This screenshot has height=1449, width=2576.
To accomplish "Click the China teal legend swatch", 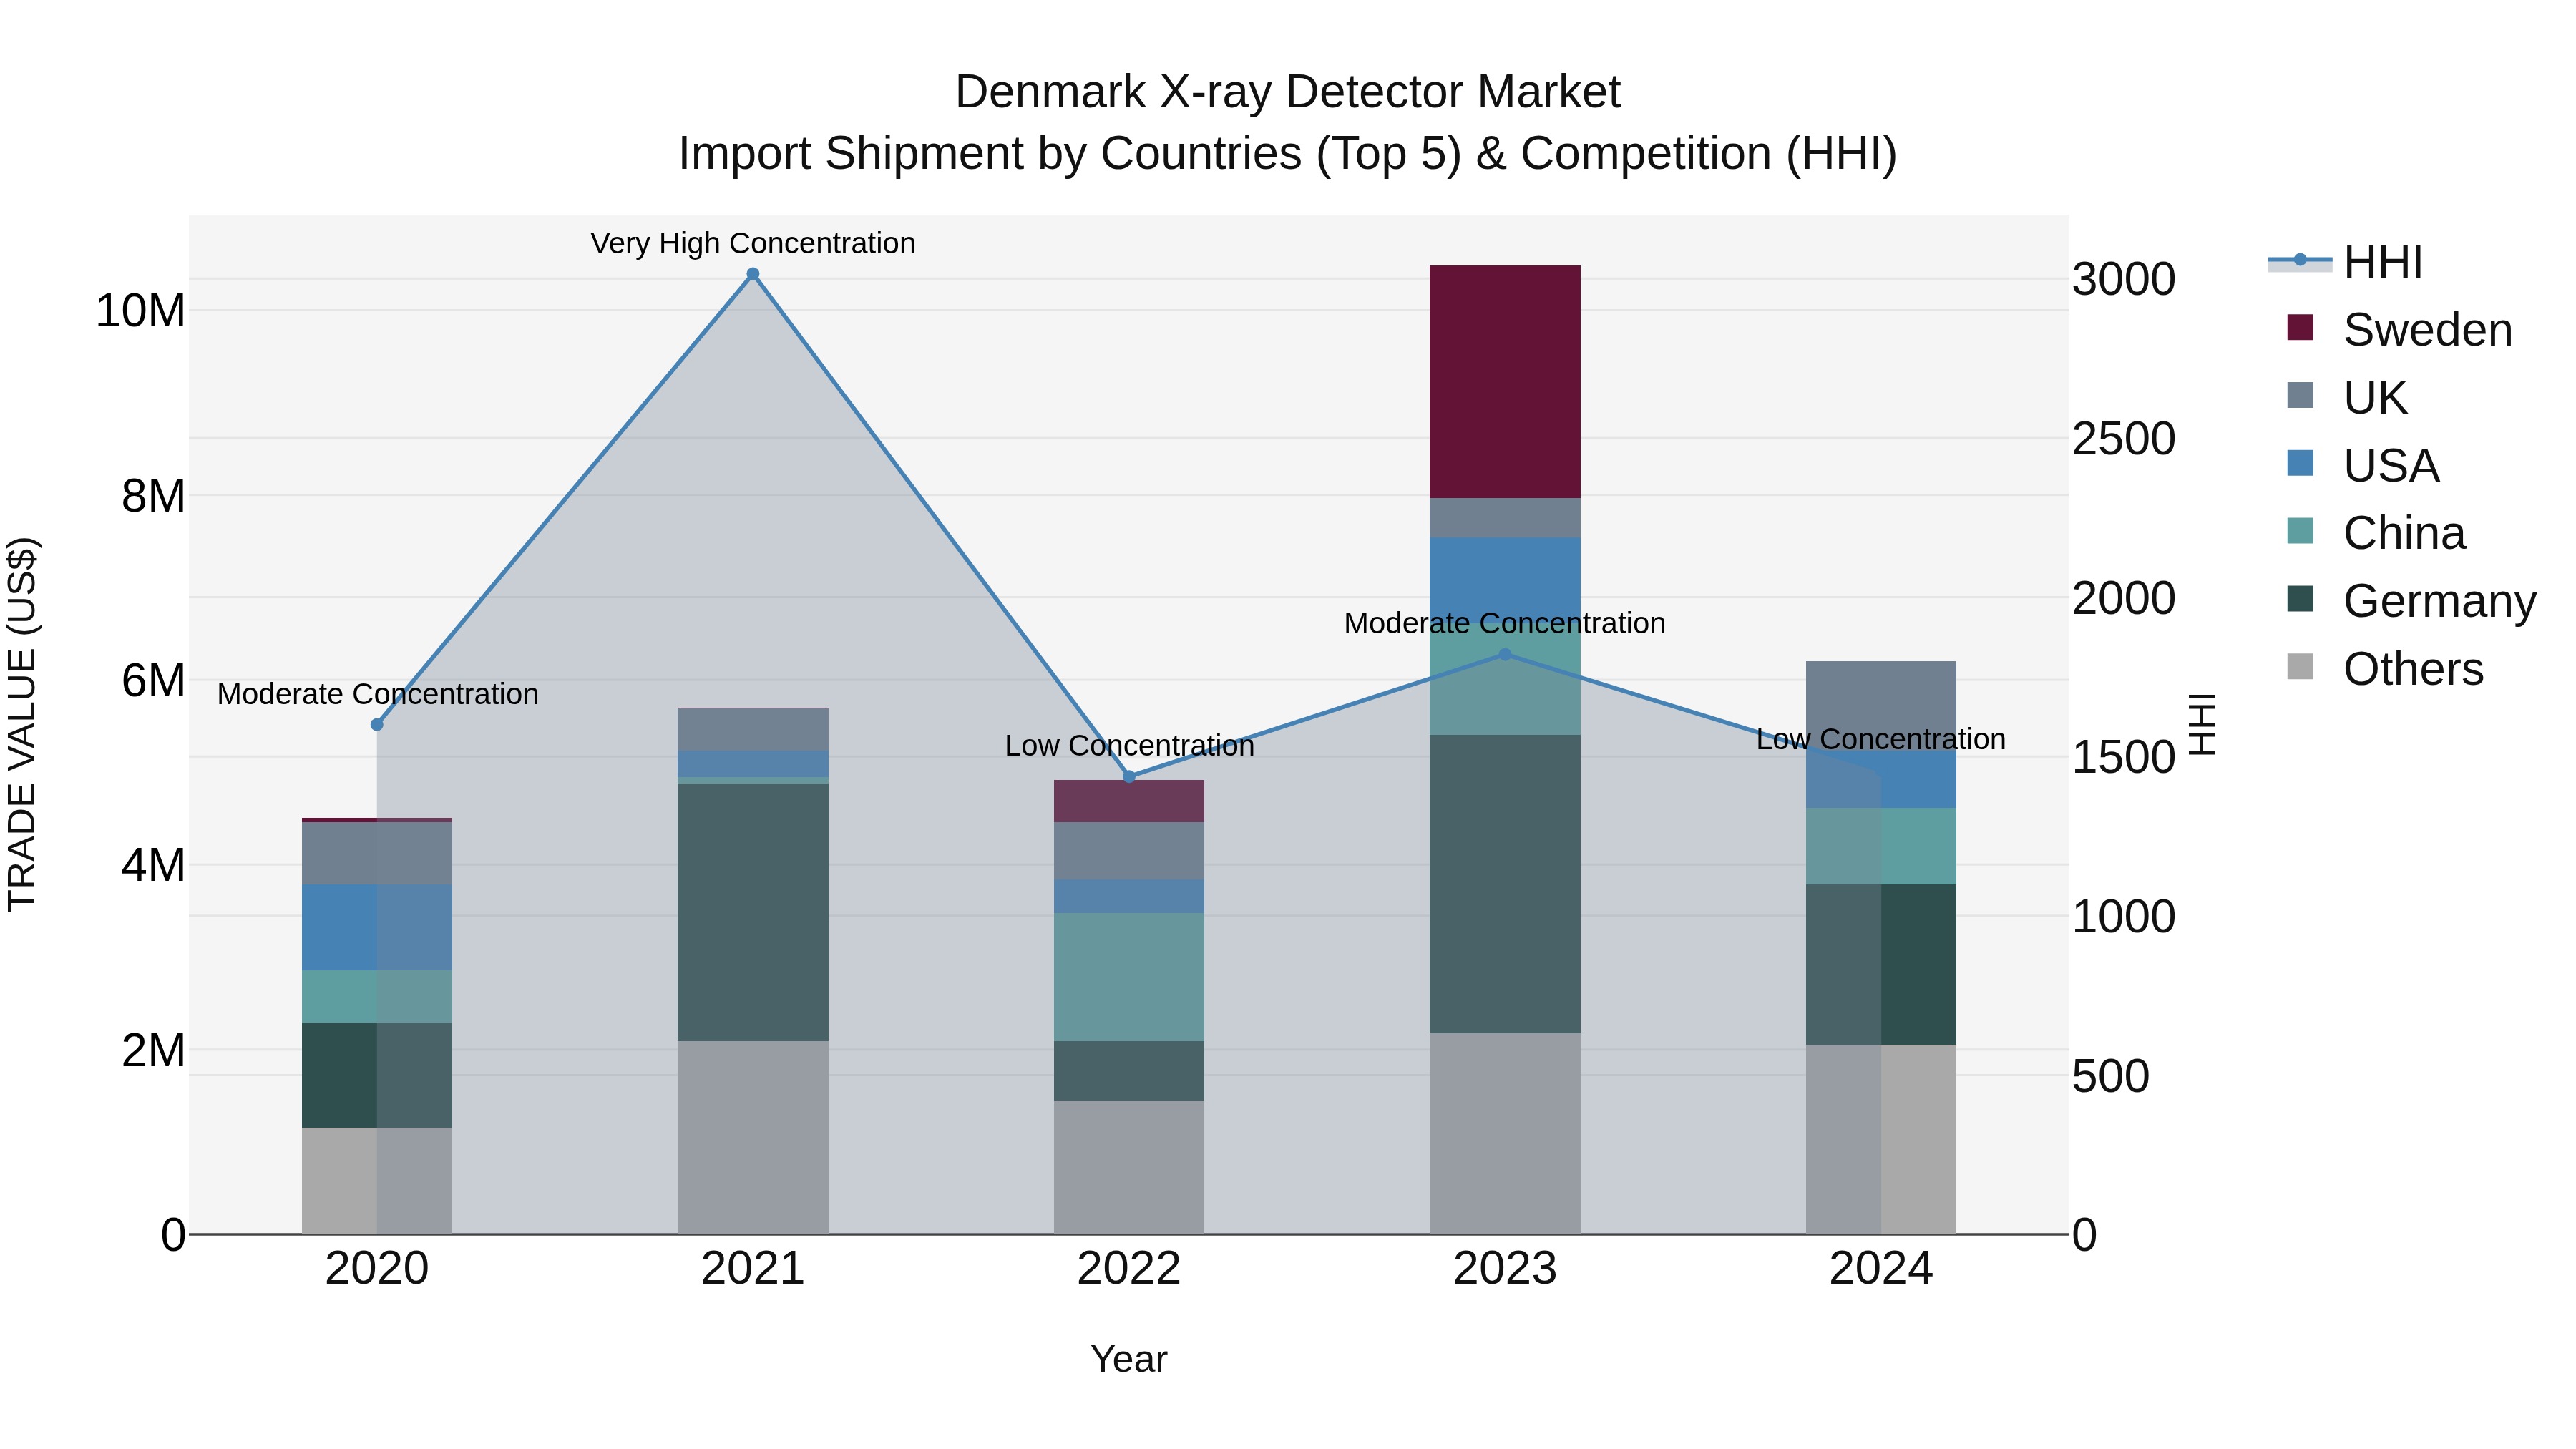I will (x=2300, y=530).
